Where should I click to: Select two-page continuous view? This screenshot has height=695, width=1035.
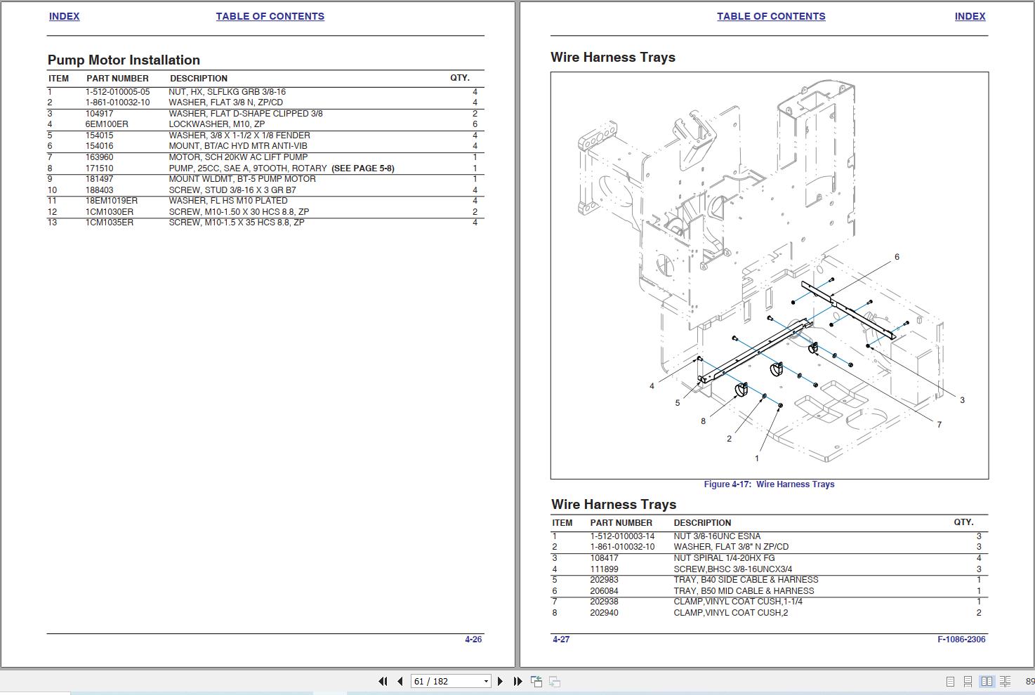[1006, 682]
